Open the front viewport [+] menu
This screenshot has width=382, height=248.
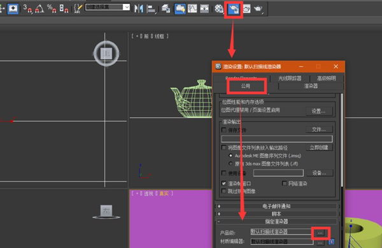(x=137, y=36)
